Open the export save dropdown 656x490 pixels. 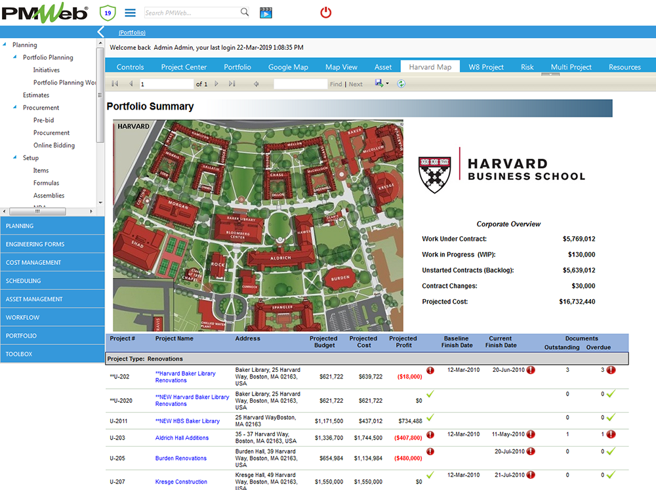(381, 83)
